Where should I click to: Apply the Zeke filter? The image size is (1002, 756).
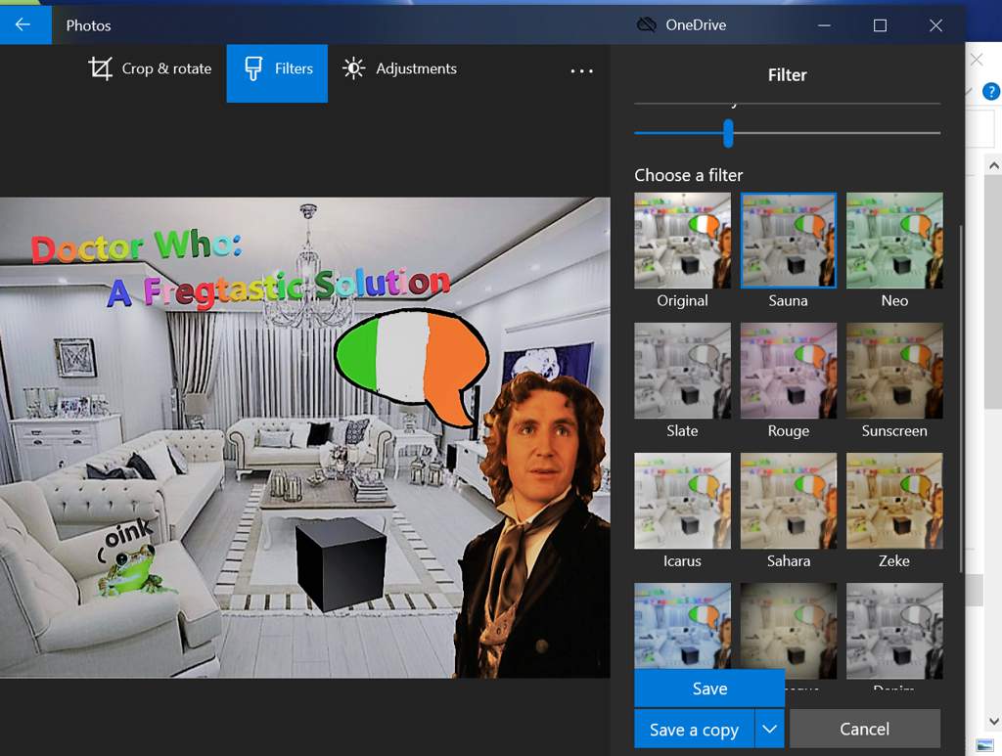click(894, 502)
